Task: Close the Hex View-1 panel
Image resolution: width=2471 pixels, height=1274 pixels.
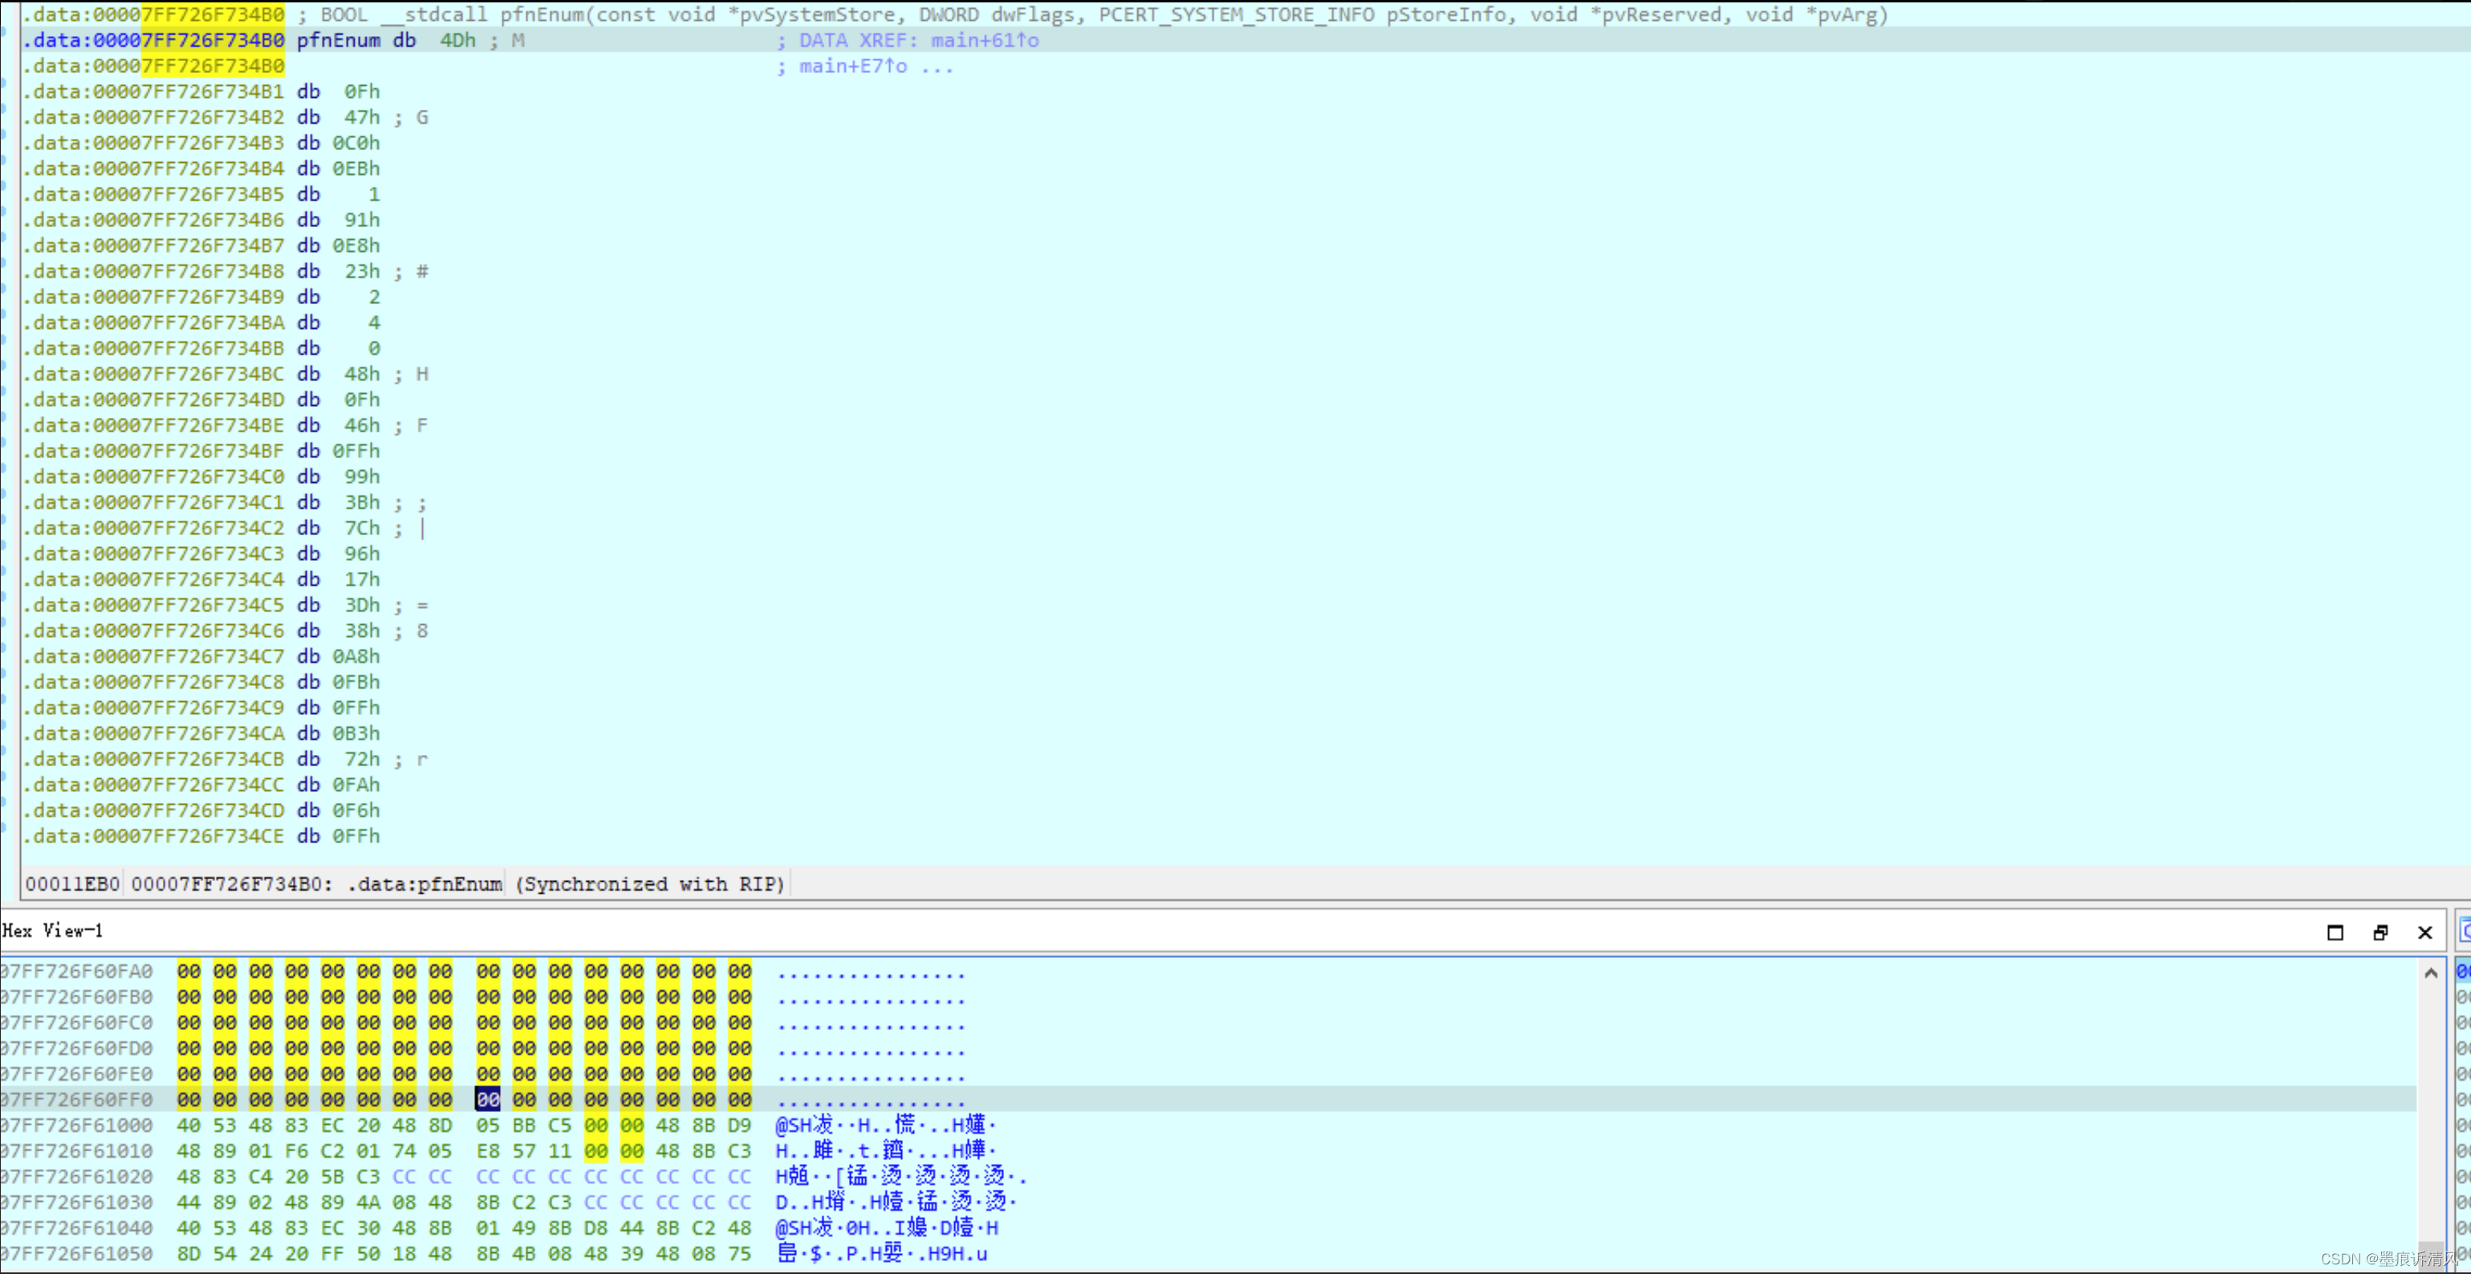Action: tap(2425, 931)
